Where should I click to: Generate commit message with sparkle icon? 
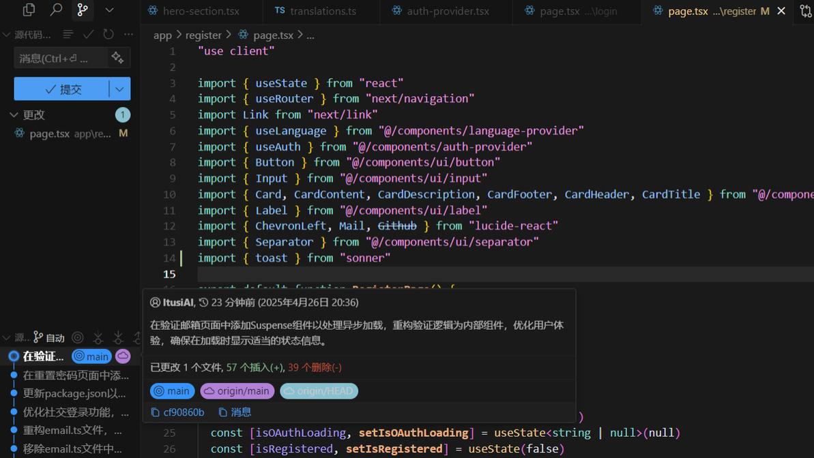tap(117, 57)
